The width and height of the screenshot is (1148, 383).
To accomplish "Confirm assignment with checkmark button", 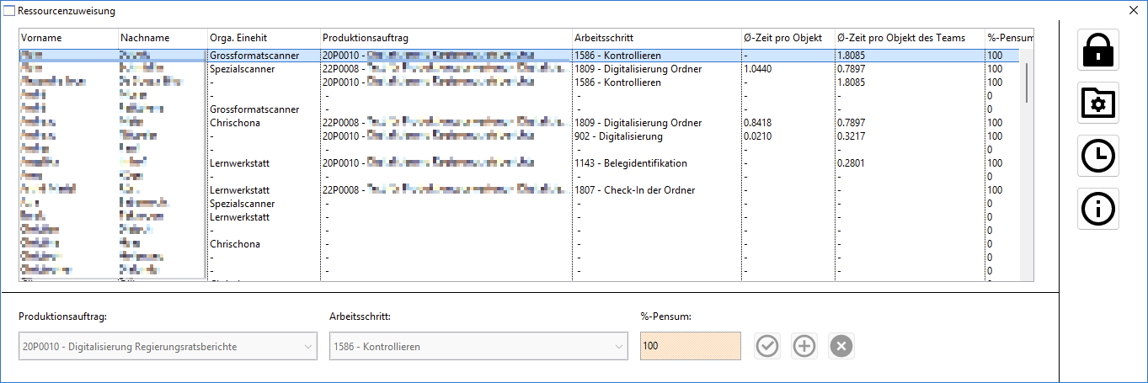I will pyautogui.click(x=767, y=346).
